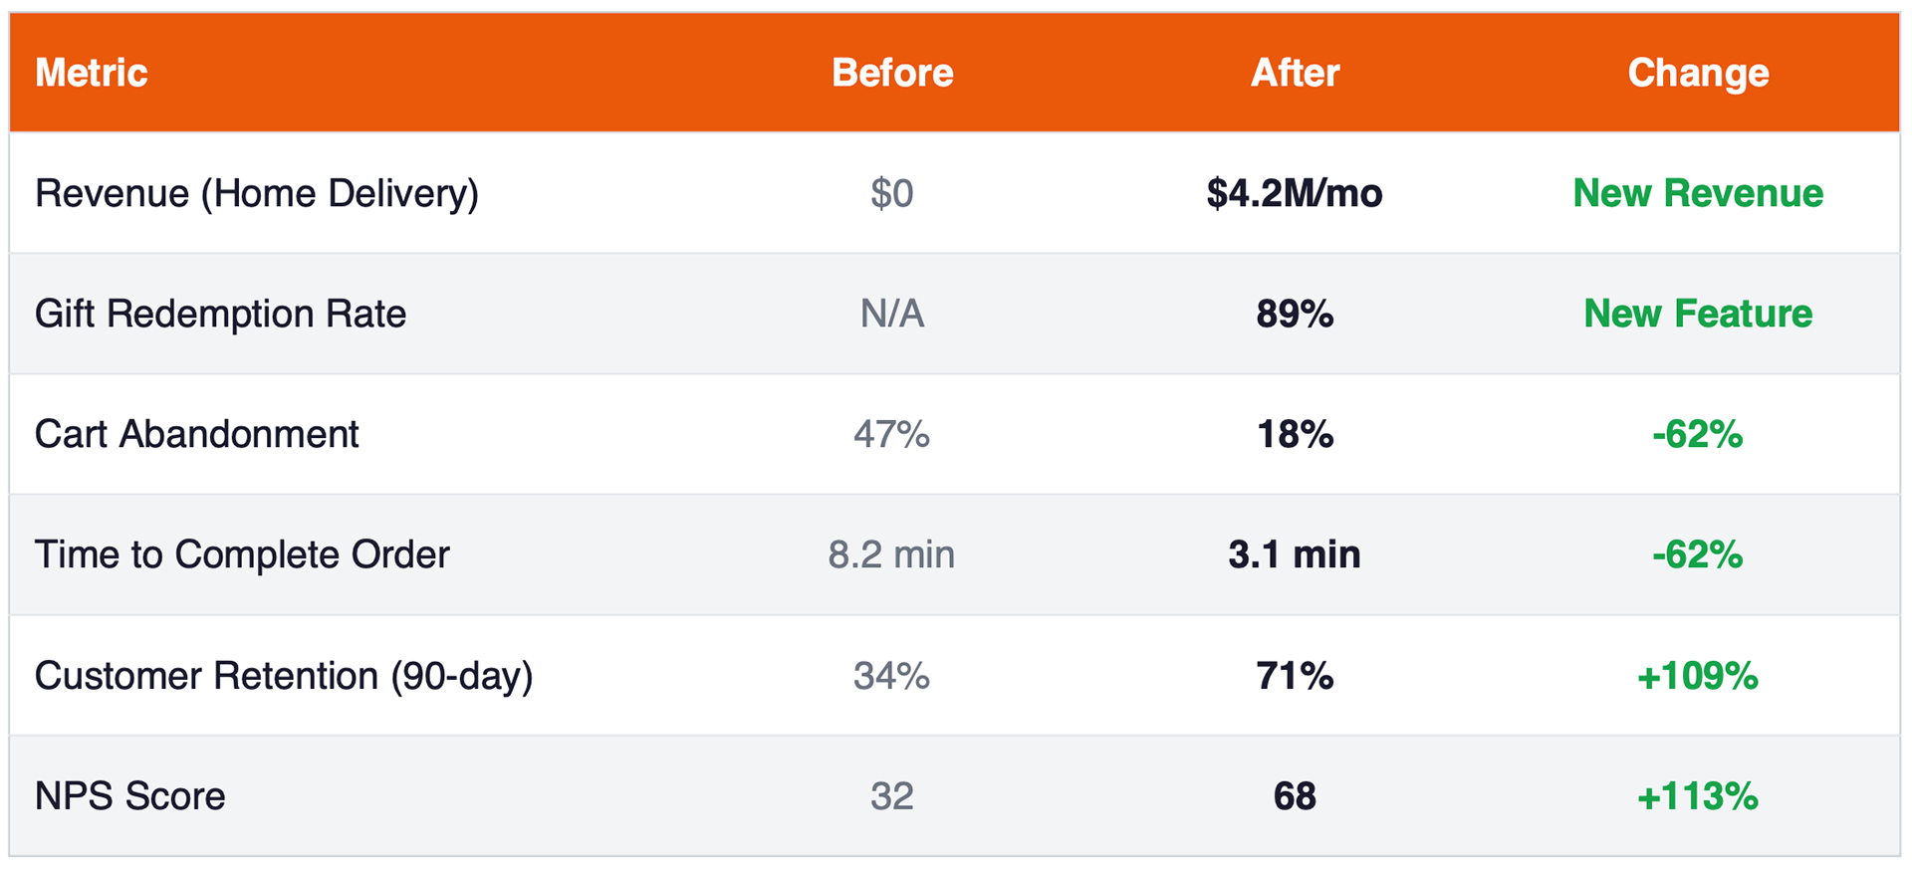Click the 47% before value
1912x869 pixels.
(x=891, y=434)
